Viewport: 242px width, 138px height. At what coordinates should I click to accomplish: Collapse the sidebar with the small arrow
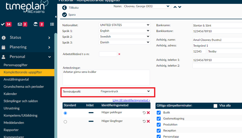[56, 17]
